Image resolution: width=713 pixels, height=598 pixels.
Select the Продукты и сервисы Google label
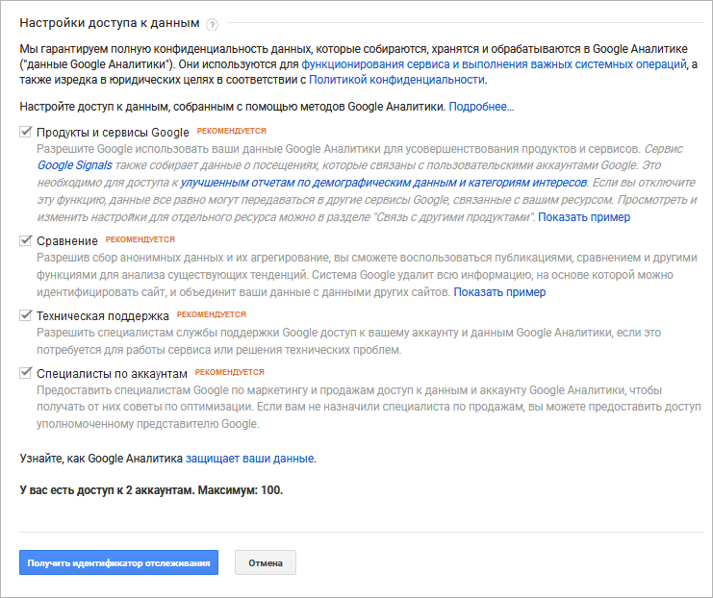pyautogui.click(x=113, y=133)
